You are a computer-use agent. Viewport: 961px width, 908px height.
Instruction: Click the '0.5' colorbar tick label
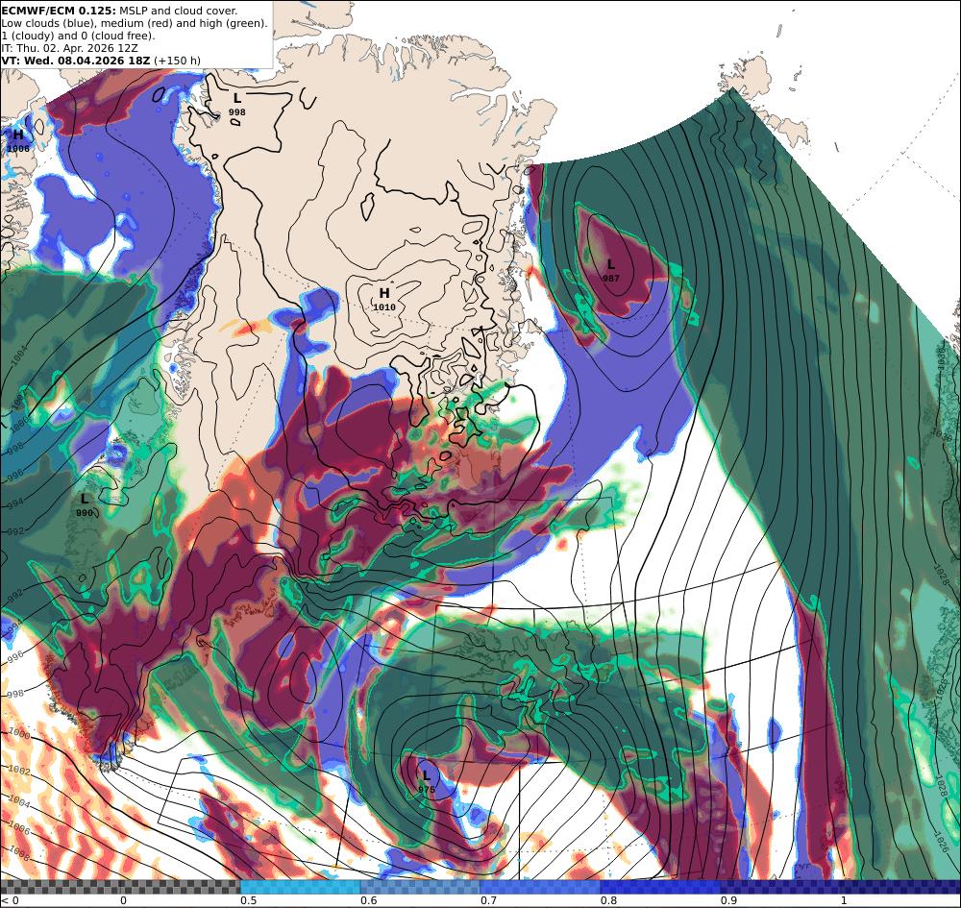[248, 900]
